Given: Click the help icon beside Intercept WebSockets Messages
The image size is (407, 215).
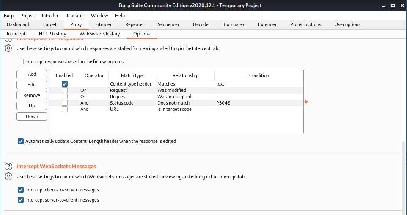Looking at the screenshot, I should tap(8, 166).
